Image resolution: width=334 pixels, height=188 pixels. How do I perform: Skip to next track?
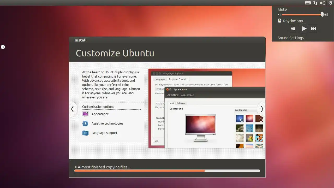[313, 29]
